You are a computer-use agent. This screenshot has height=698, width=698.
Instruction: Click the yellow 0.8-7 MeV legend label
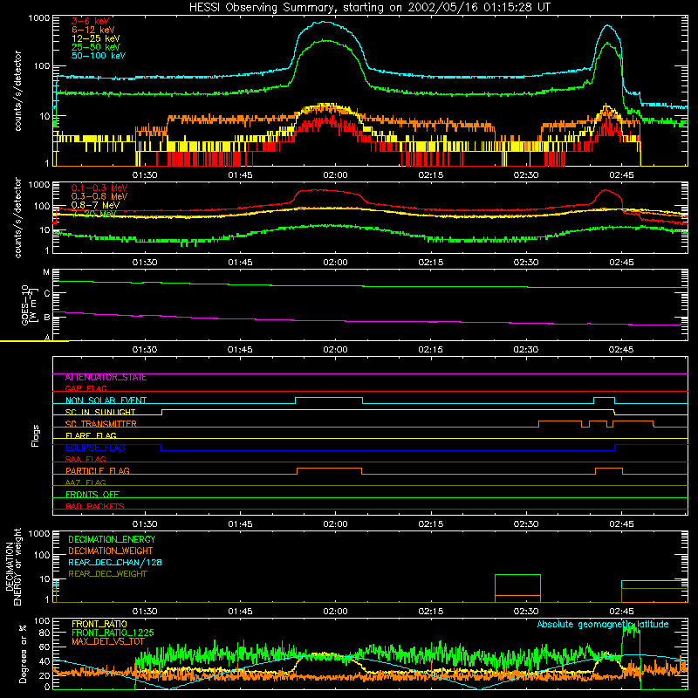[x=95, y=205]
